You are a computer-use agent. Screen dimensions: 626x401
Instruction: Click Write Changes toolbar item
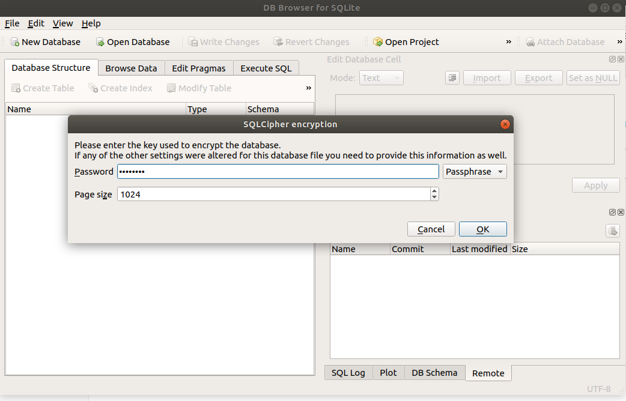coord(223,42)
